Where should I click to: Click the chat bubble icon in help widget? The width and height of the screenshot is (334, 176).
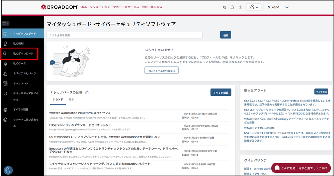coord(277,168)
